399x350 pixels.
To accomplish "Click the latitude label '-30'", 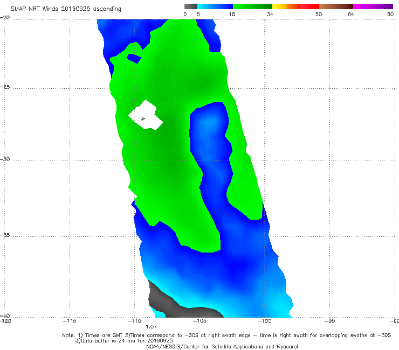I will (x=5, y=159).
